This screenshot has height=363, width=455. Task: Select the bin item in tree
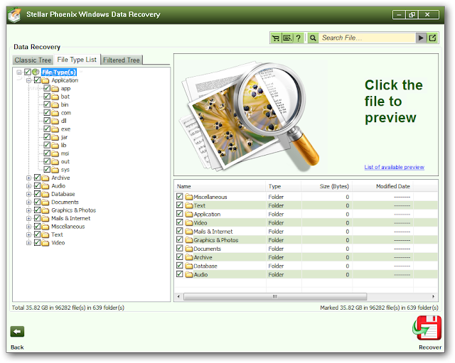click(65, 104)
